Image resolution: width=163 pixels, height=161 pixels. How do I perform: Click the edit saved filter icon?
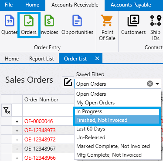(68, 82)
